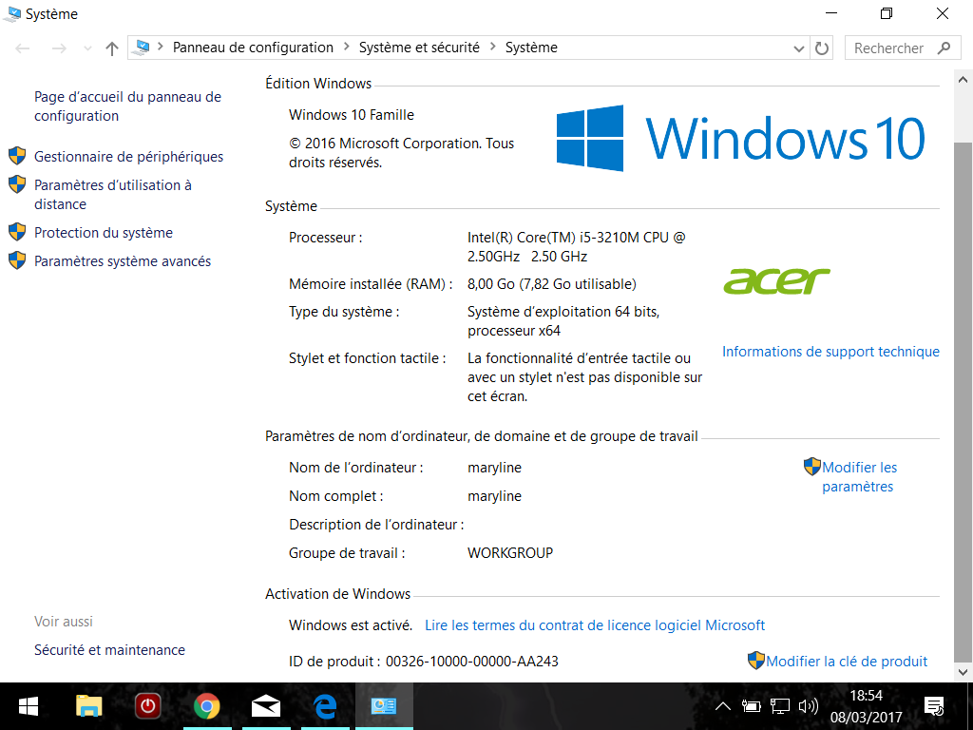Image resolution: width=973 pixels, height=730 pixels.
Task: Expand chevron after Panneau de configuration
Action: 346,48
